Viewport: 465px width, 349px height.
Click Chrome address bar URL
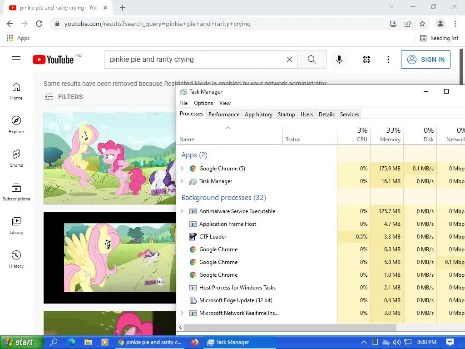pos(157,24)
